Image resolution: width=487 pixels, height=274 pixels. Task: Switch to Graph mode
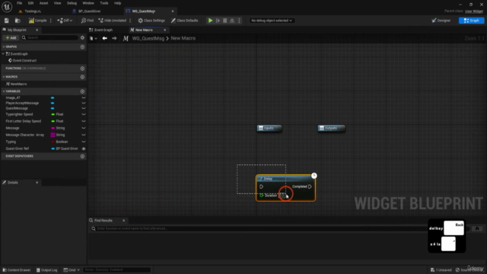click(471, 21)
